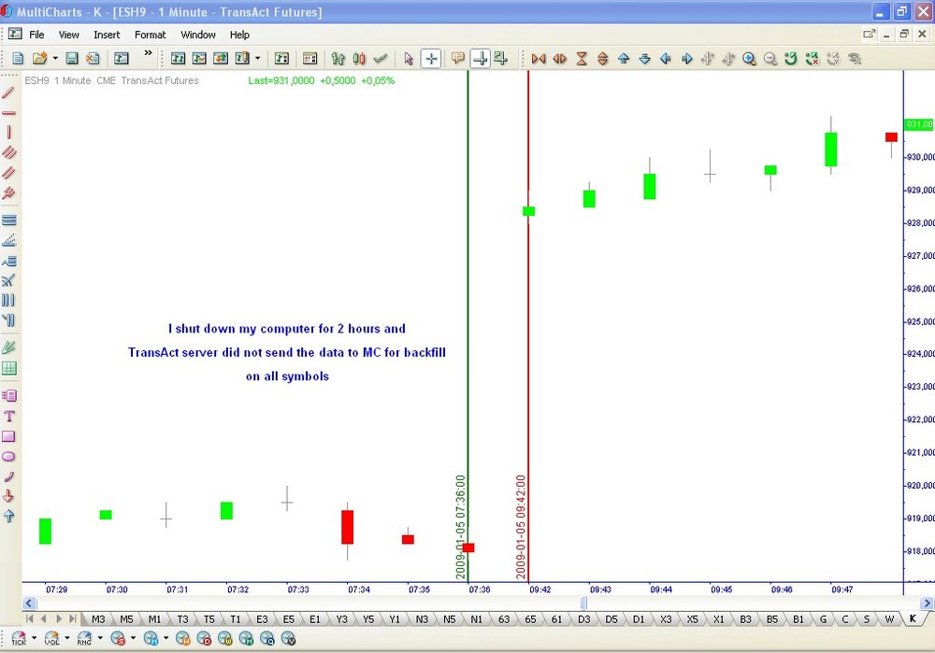Select the blue up arrow drawing tool
This screenshot has width=935, height=653.
(x=8, y=516)
